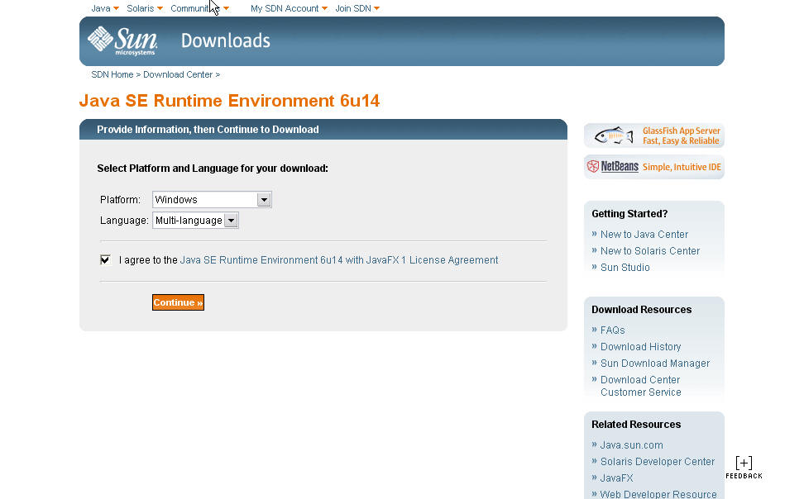Open Solaris Developer Center link

pos(658,461)
